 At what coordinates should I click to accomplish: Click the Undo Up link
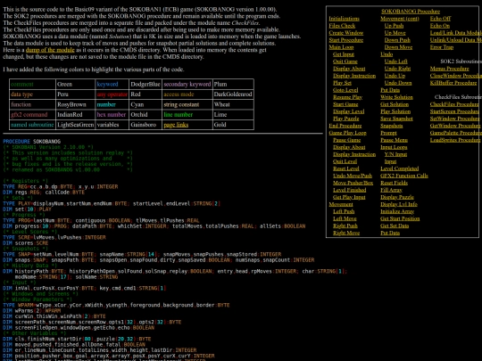point(395,76)
